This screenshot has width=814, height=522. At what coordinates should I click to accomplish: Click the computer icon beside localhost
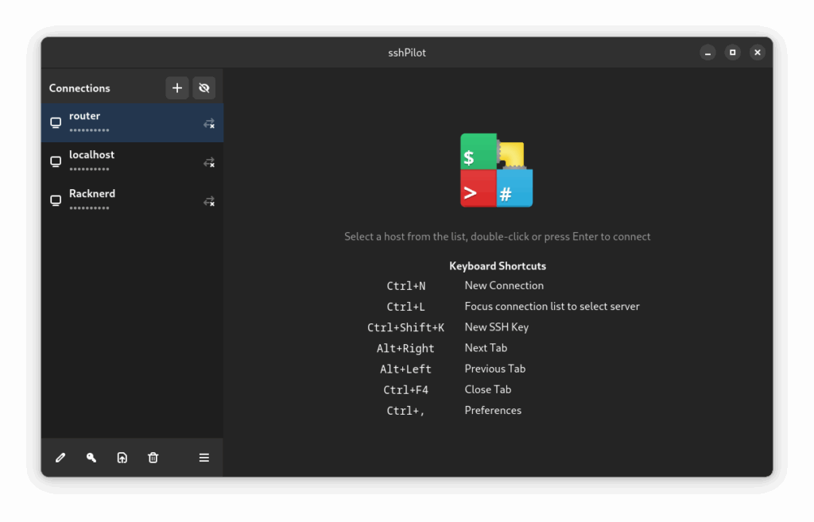56,162
